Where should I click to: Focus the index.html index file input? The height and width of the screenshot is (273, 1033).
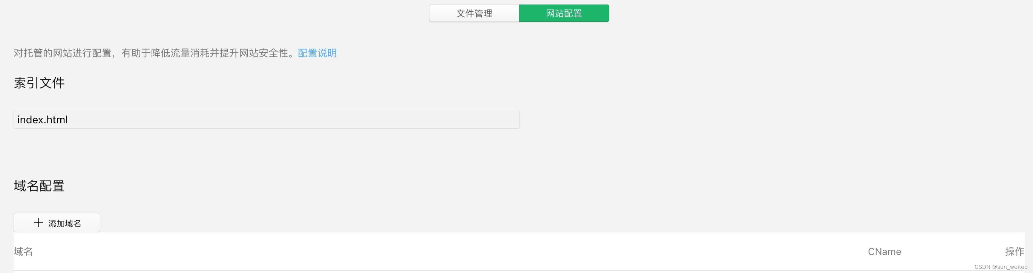click(266, 120)
